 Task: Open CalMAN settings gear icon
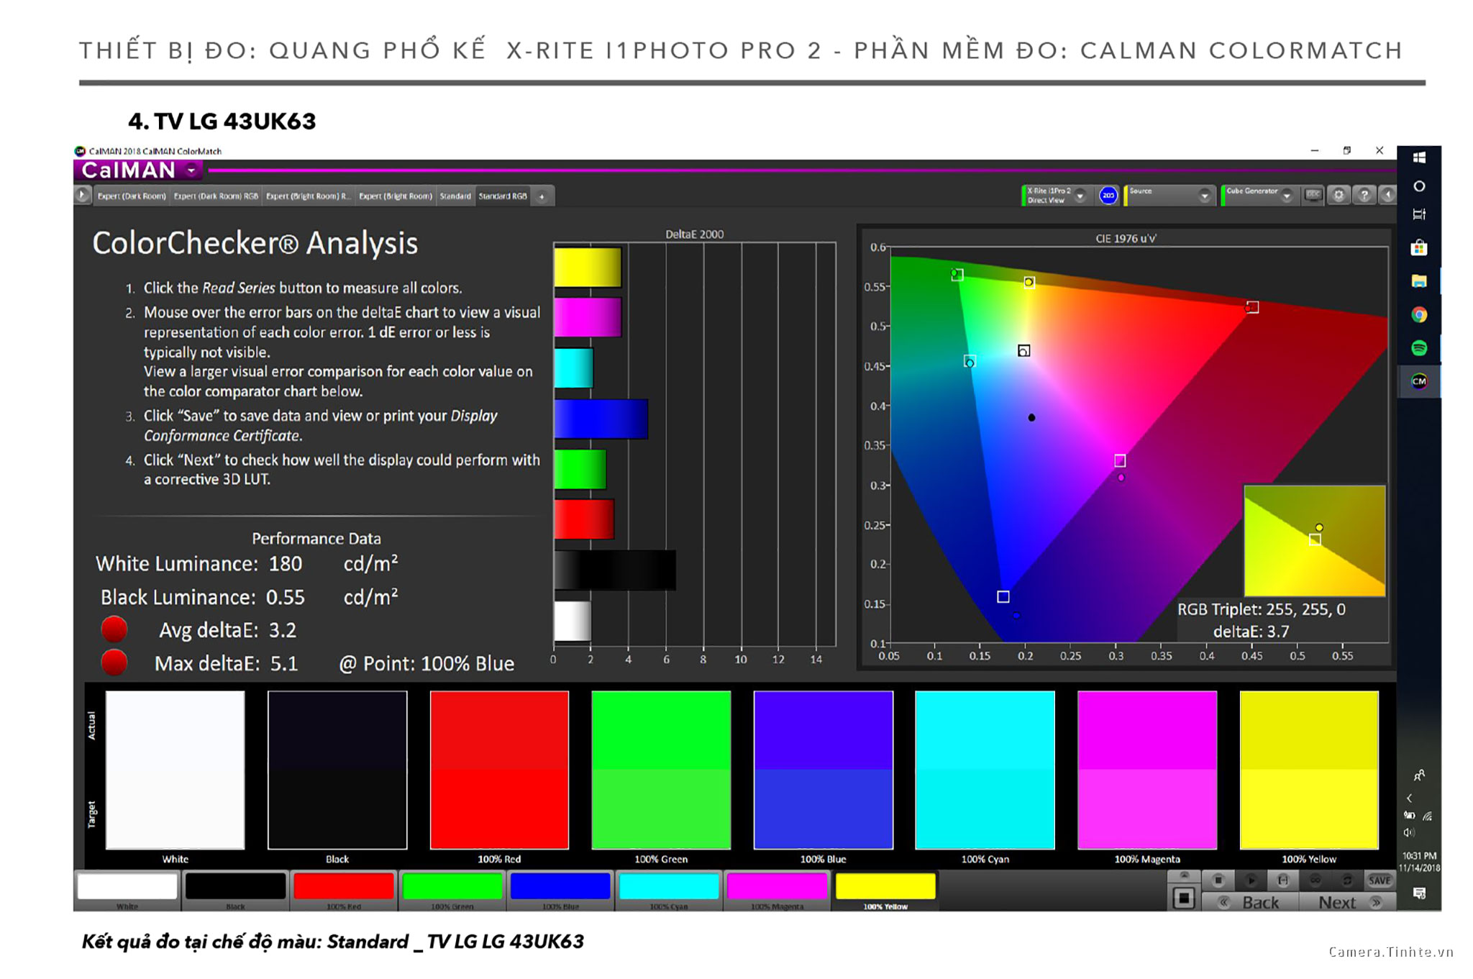click(1339, 195)
